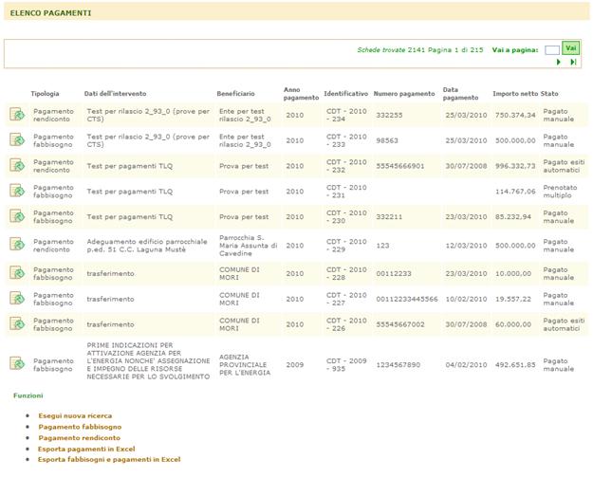Select payment number 1234567890
The image size is (593, 478).
pos(398,364)
